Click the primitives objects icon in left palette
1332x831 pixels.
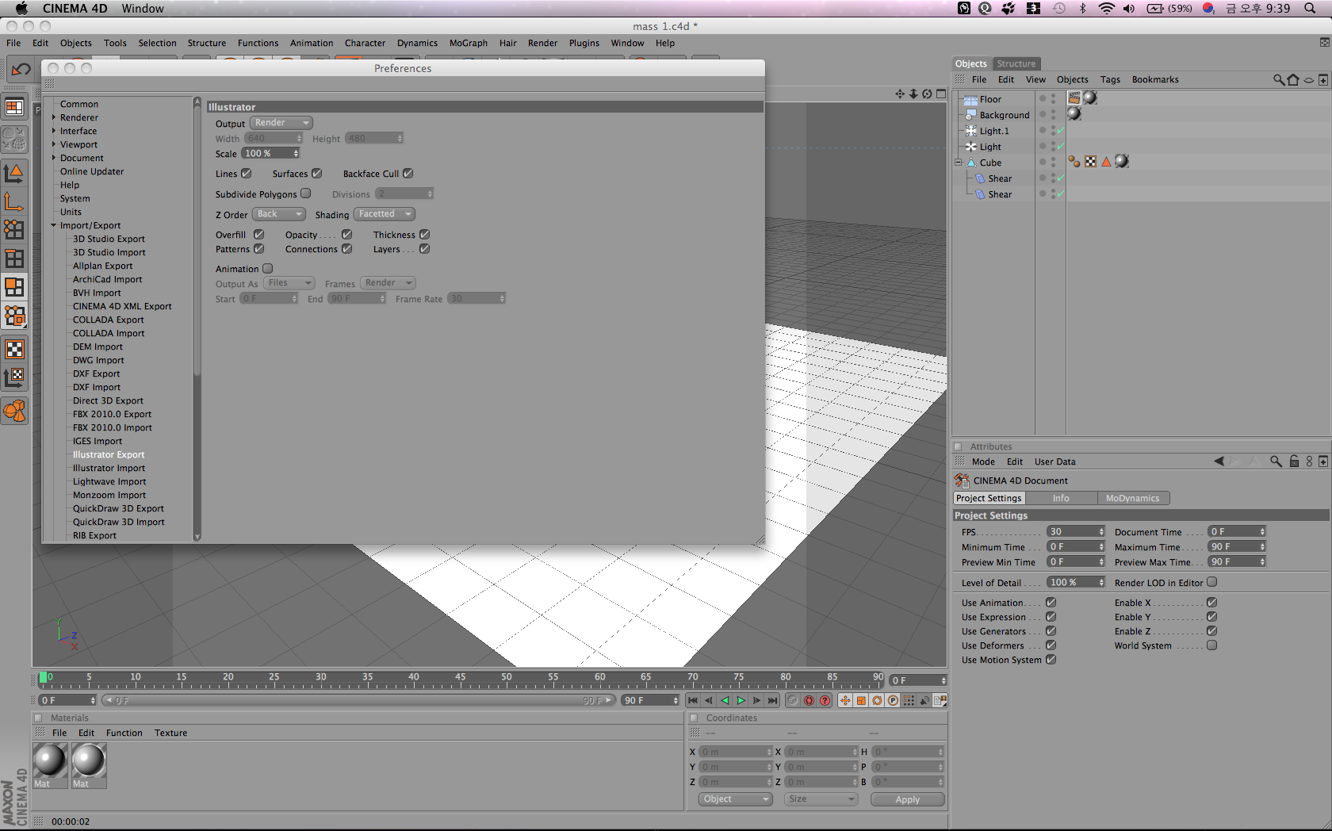click(x=14, y=411)
